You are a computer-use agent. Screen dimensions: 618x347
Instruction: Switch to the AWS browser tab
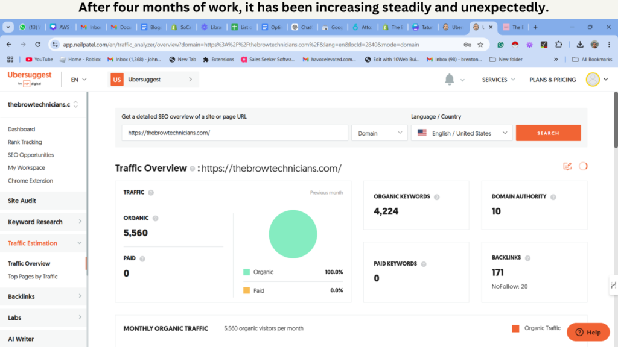(60, 27)
